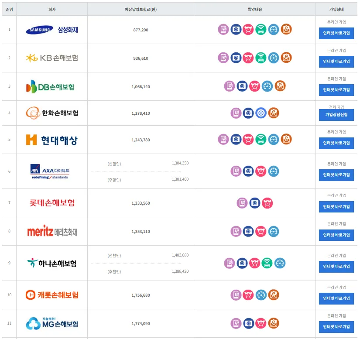The width and height of the screenshot is (360, 339).
Task: Click 인터넷 바로가입 button for 캐롯손해보험
Action: tap(336, 298)
